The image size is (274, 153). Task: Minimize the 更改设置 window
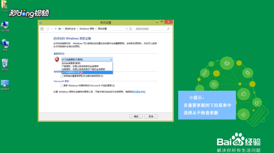[x=157, y=22]
